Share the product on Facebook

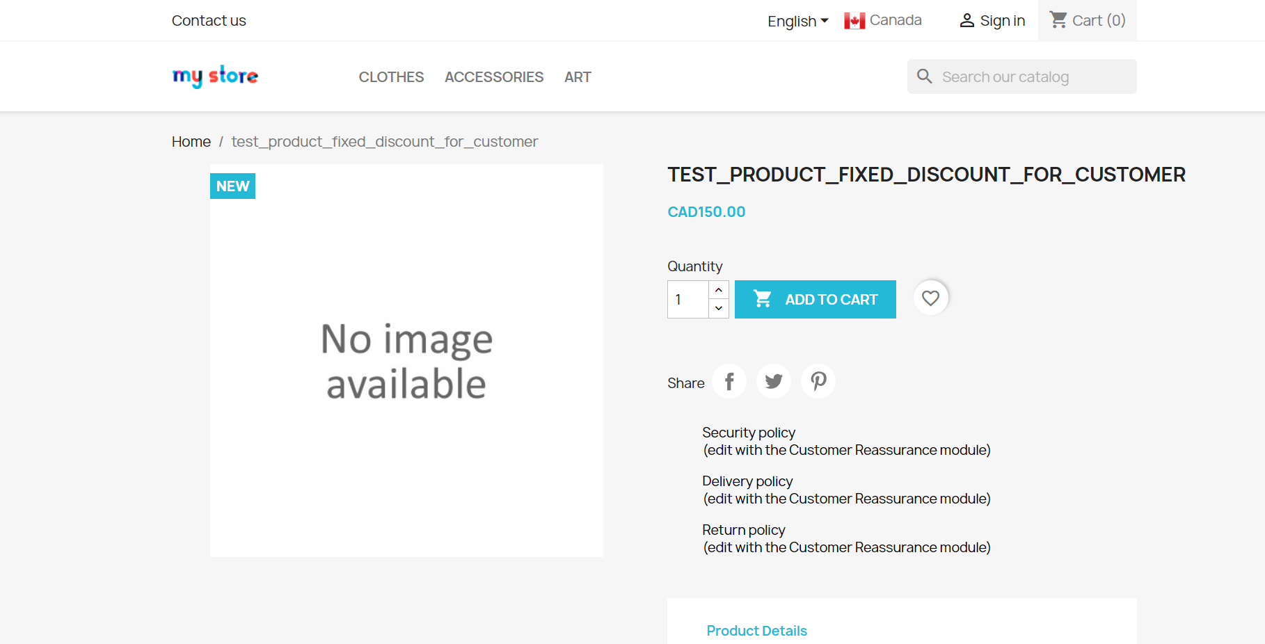pos(729,381)
